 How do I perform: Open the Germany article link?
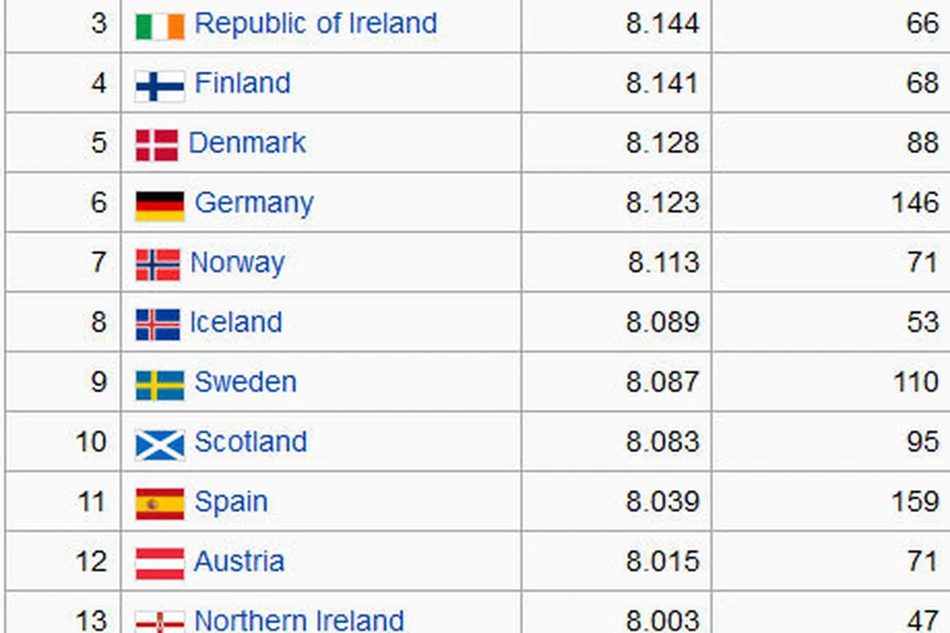coord(253,203)
